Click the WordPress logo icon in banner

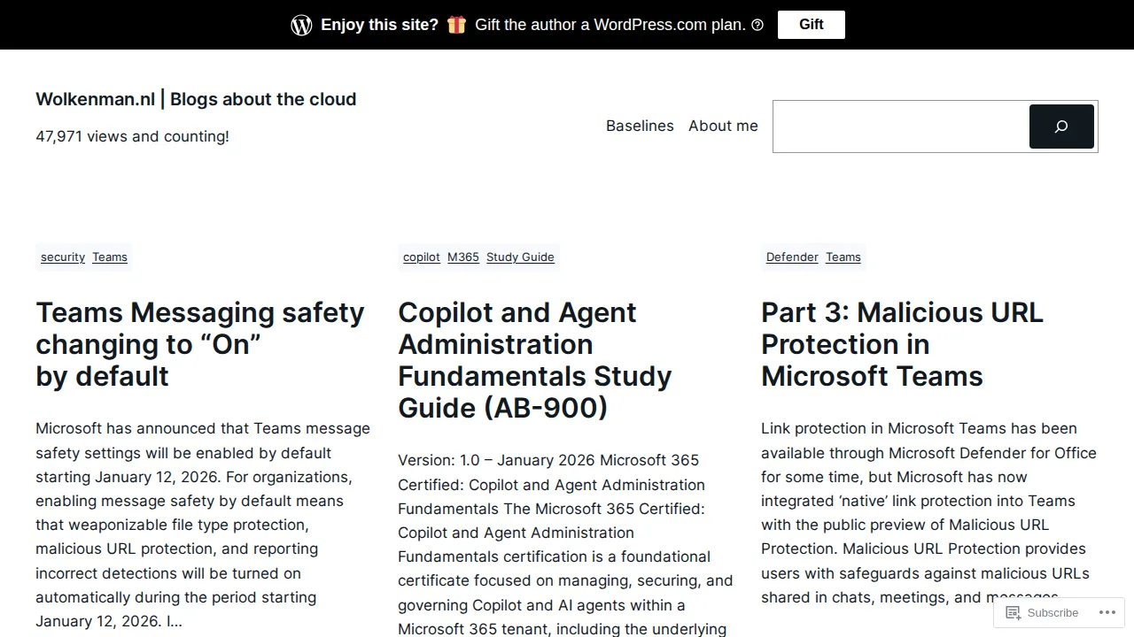301,25
